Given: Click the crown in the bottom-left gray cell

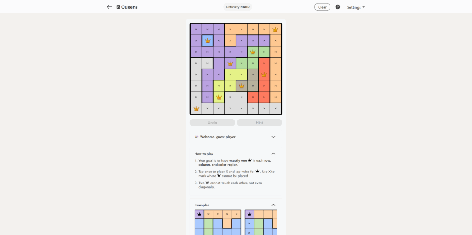Looking at the screenshot, I should tap(196, 109).
